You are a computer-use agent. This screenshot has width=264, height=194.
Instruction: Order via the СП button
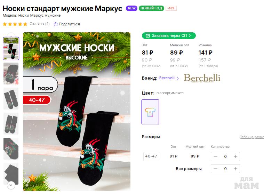pyautogui.click(x=169, y=35)
